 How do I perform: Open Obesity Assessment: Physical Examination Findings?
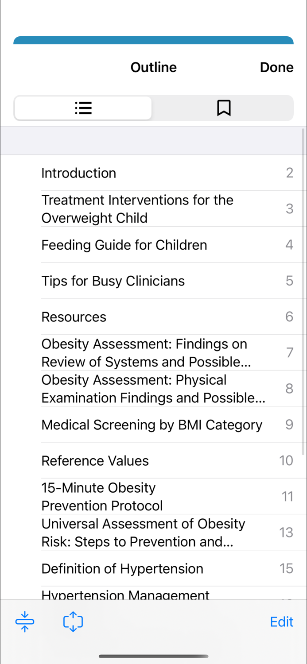point(167,389)
